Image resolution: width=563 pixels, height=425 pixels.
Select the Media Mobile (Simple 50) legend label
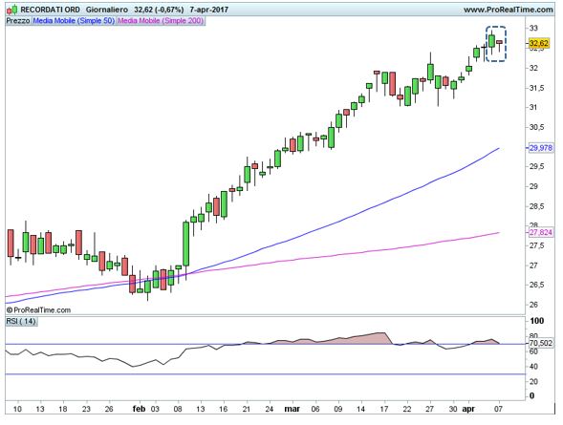tap(74, 21)
